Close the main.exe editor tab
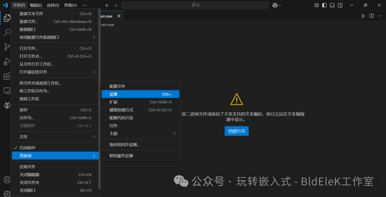The width and height of the screenshot is (386, 197). point(119,16)
